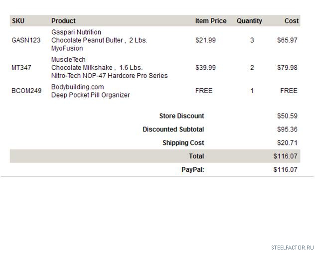Click the Product column header
The height and width of the screenshot is (255, 319).
63,21
